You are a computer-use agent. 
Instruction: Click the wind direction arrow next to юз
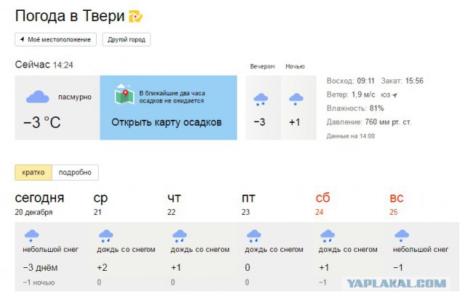[395, 95]
